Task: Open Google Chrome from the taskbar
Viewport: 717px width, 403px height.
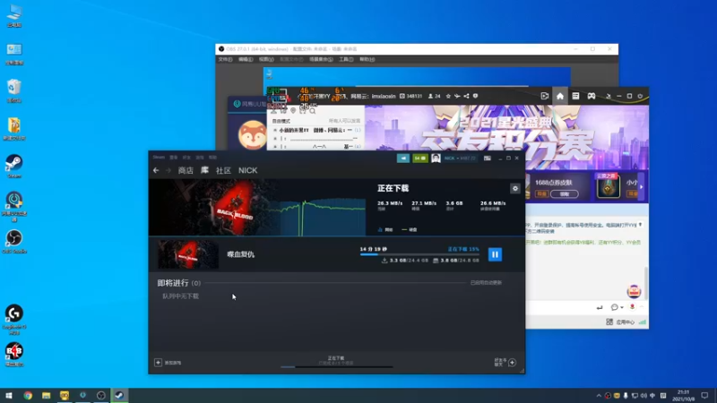Action: point(28,396)
